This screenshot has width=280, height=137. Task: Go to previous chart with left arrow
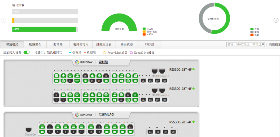coord(4,20)
